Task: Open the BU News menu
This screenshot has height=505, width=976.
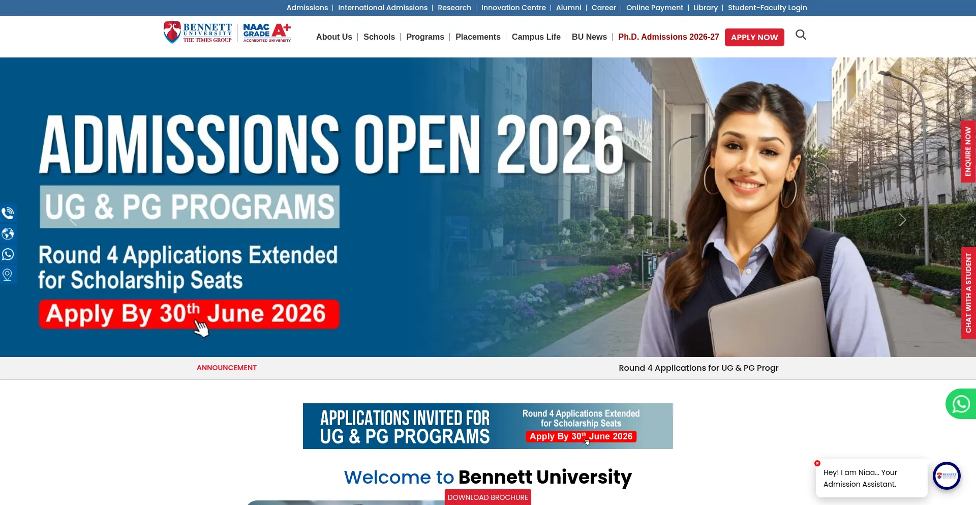Action: tap(589, 37)
